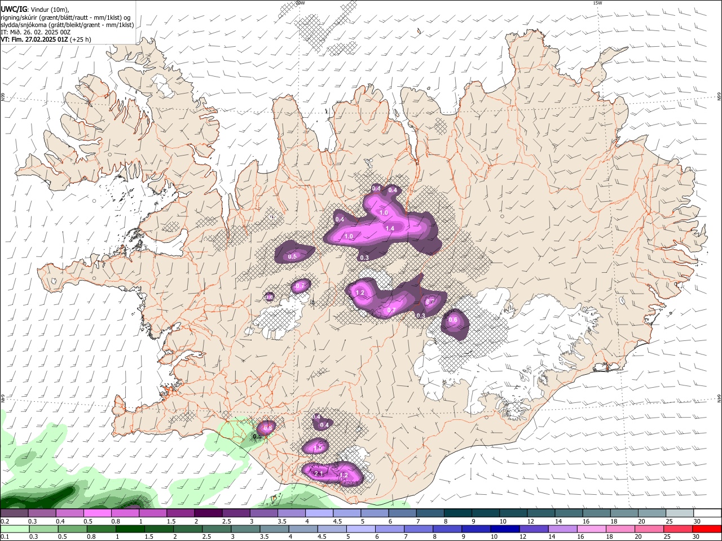Click the 'VT: Fim. 27.02.2025 01Z' valid time
This screenshot has width=722, height=541.
[x=34, y=39]
